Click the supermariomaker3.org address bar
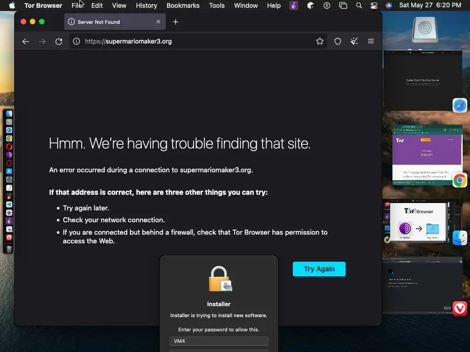470x352 pixels. (x=198, y=41)
